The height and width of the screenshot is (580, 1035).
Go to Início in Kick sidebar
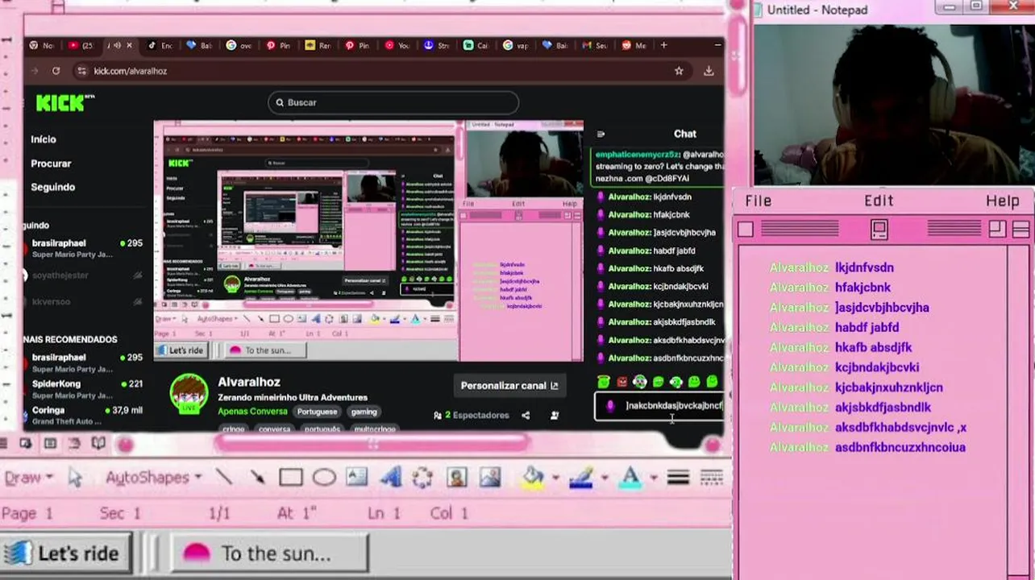[44, 139]
